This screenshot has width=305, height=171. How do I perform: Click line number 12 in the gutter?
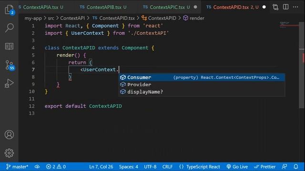[x=31, y=106]
